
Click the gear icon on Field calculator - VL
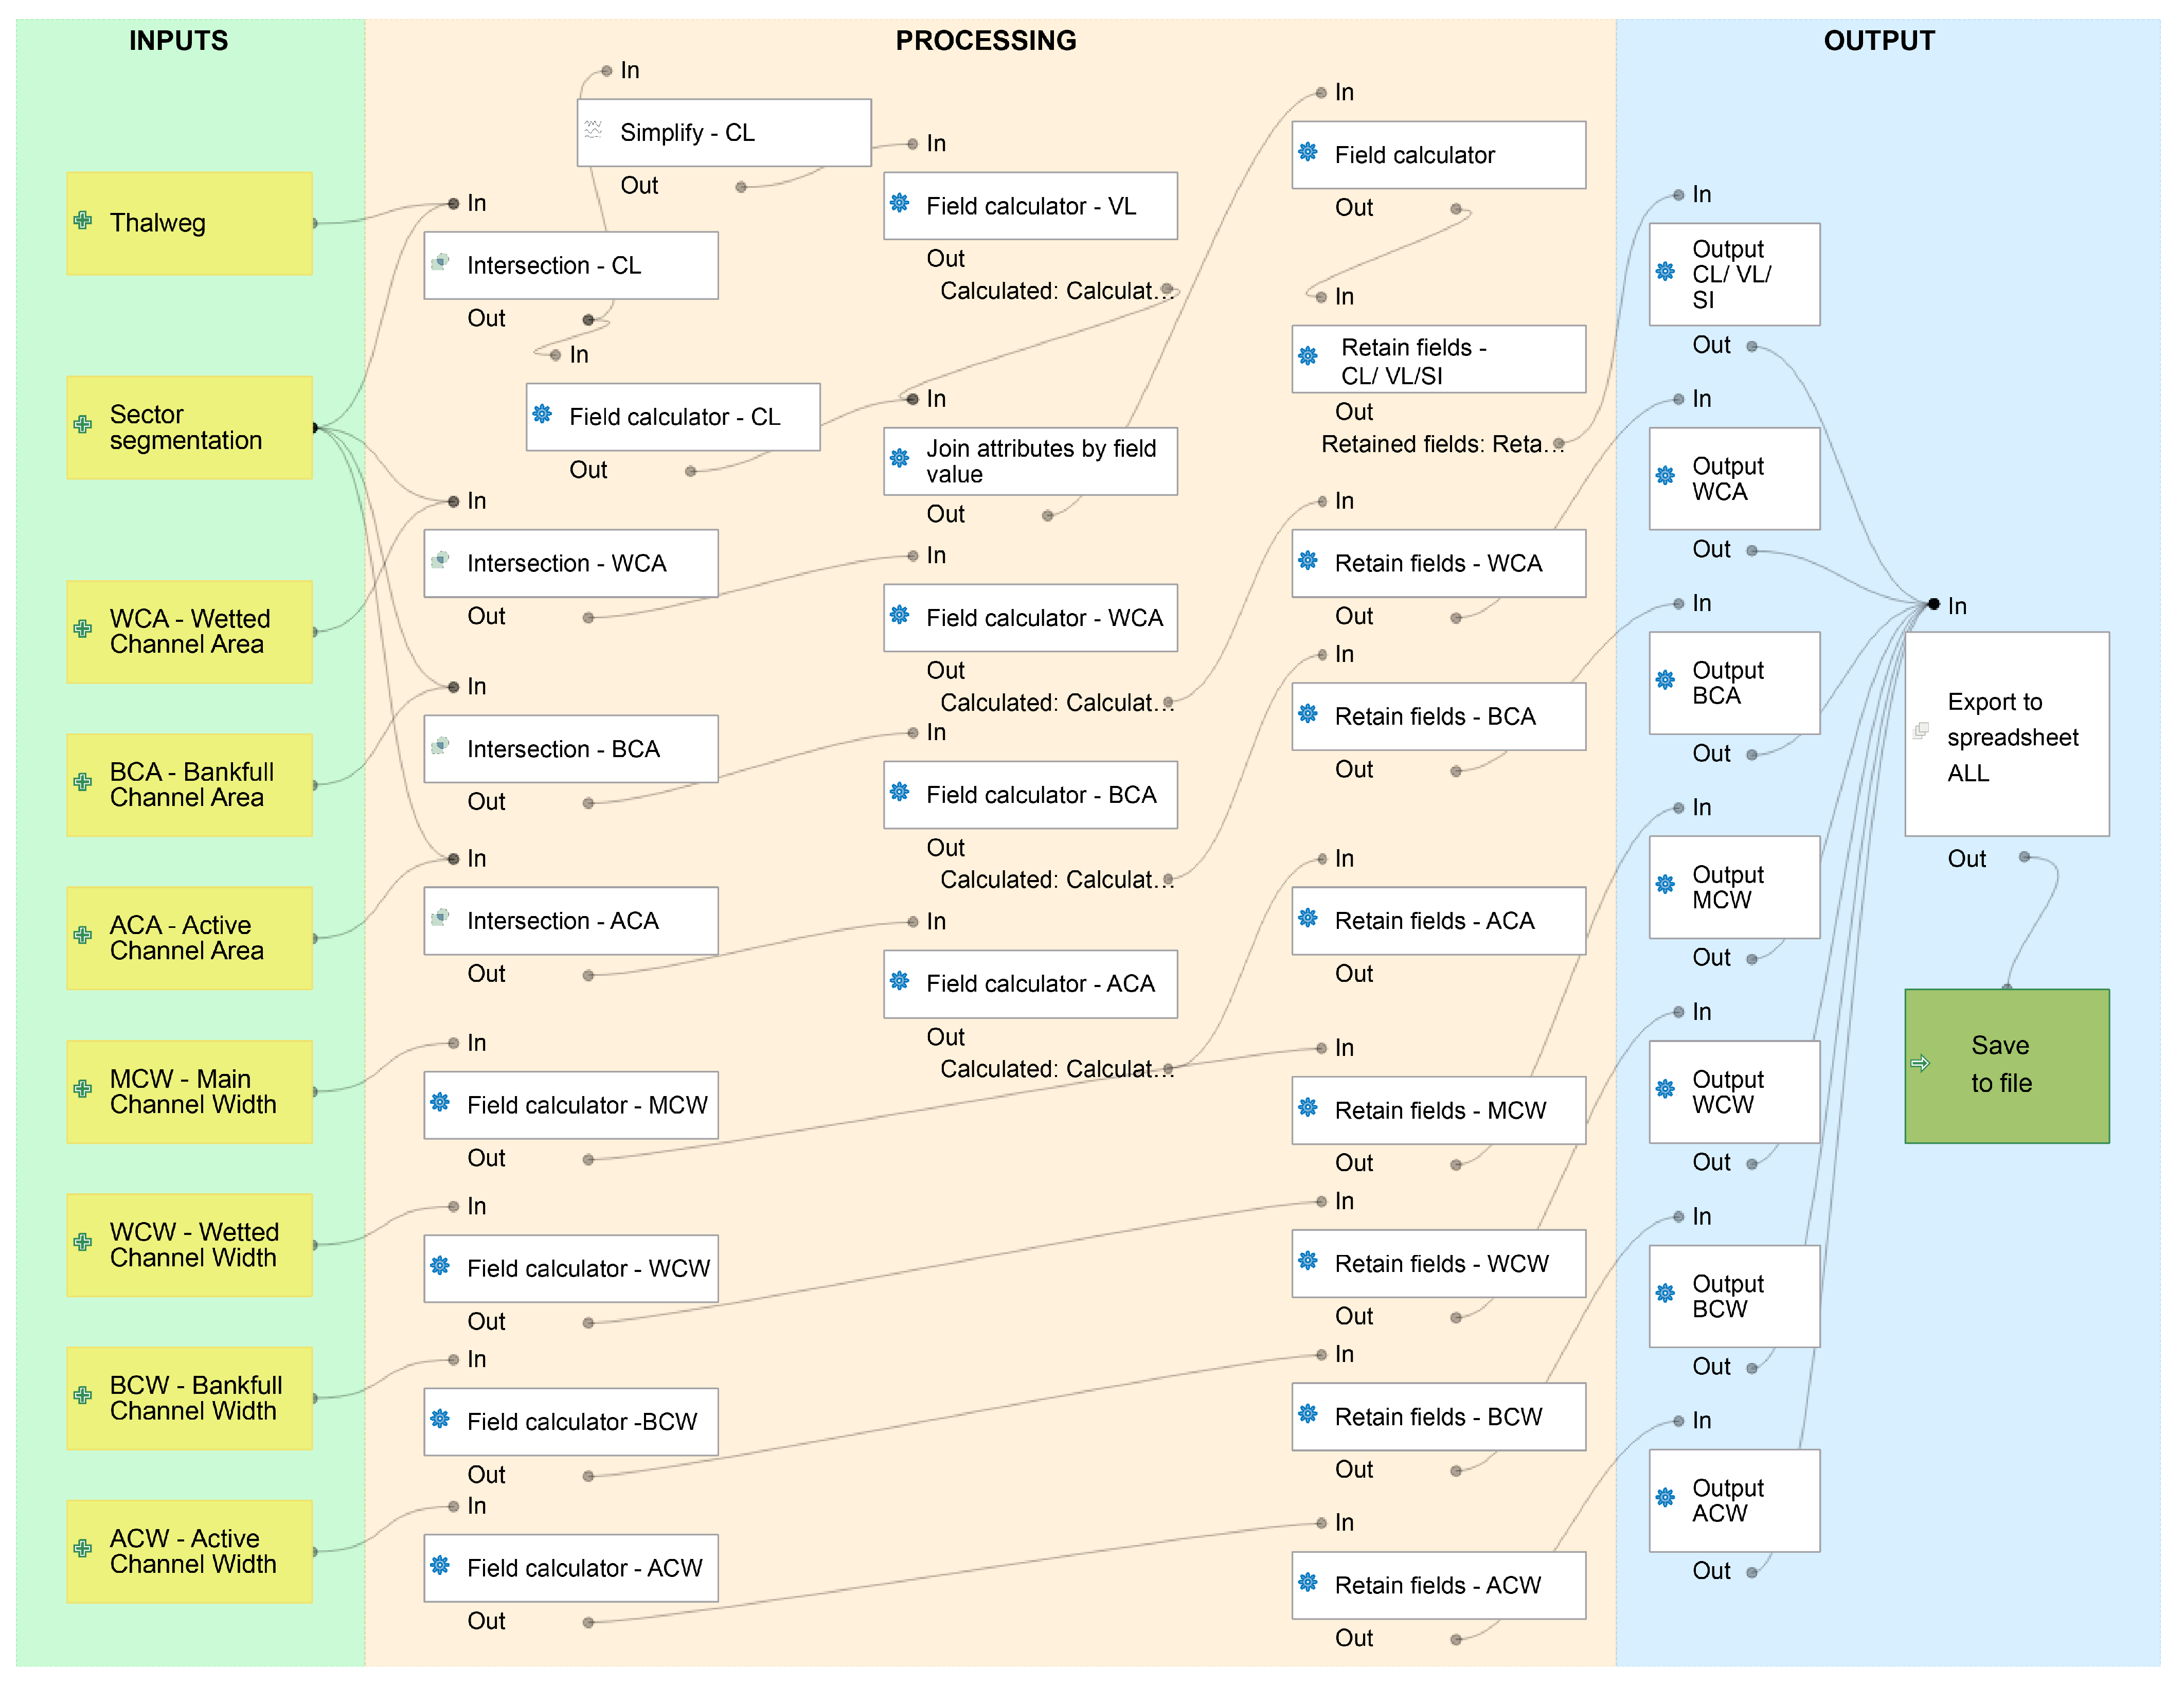point(900,203)
